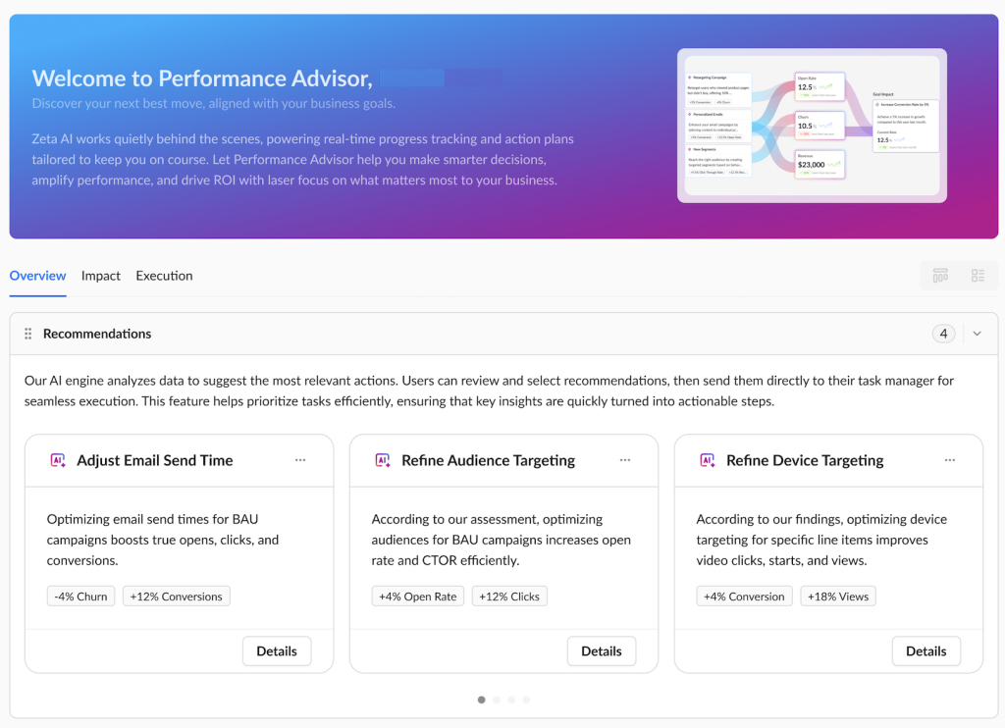The height and width of the screenshot is (728, 1005).
Task: Click the recommendations count badge showing 4
Action: tap(943, 334)
